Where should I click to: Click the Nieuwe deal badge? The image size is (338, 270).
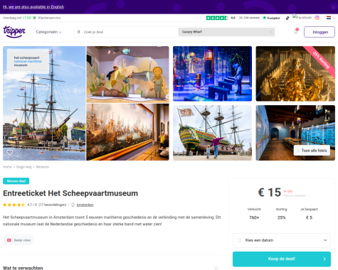[x=16, y=181]
